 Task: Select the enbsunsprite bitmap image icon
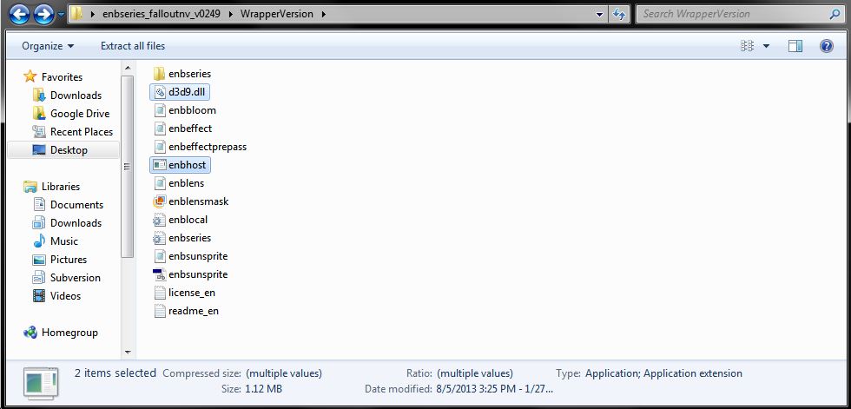tap(159, 274)
